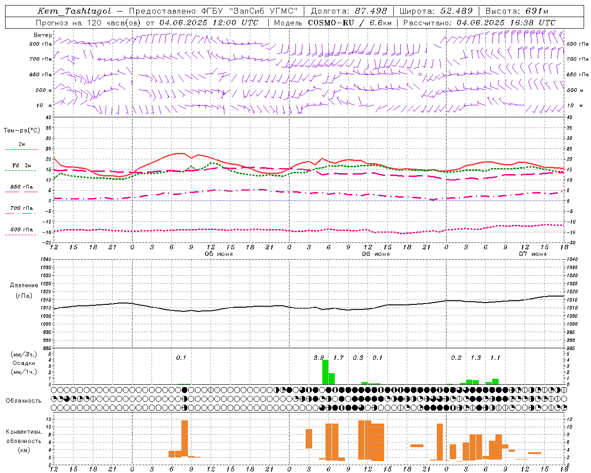Click the 500 гПа dotted temperature legend line
The image size is (591, 473).
coord(20,235)
